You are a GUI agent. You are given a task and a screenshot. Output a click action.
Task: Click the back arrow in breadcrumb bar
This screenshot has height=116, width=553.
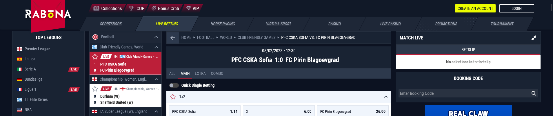pyautogui.click(x=173, y=38)
